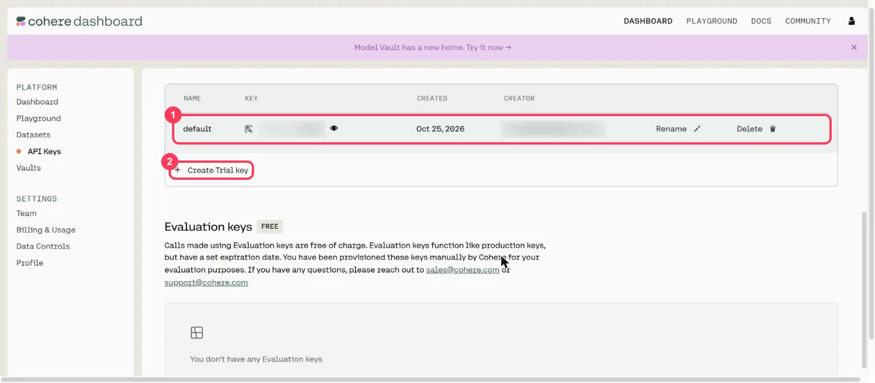Image resolution: width=875 pixels, height=383 pixels.
Task: Click the default key name cell
Action: [x=197, y=129]
